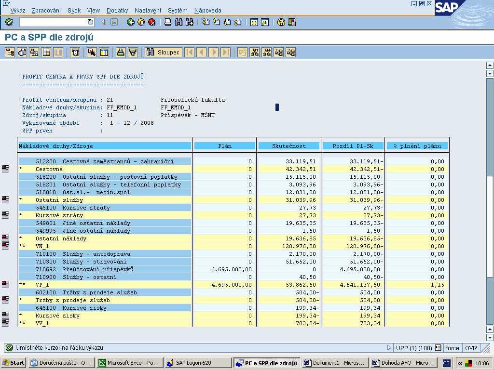Expand the status bar arrow beside UPP
494x370 pixels.
coord(389,348)
